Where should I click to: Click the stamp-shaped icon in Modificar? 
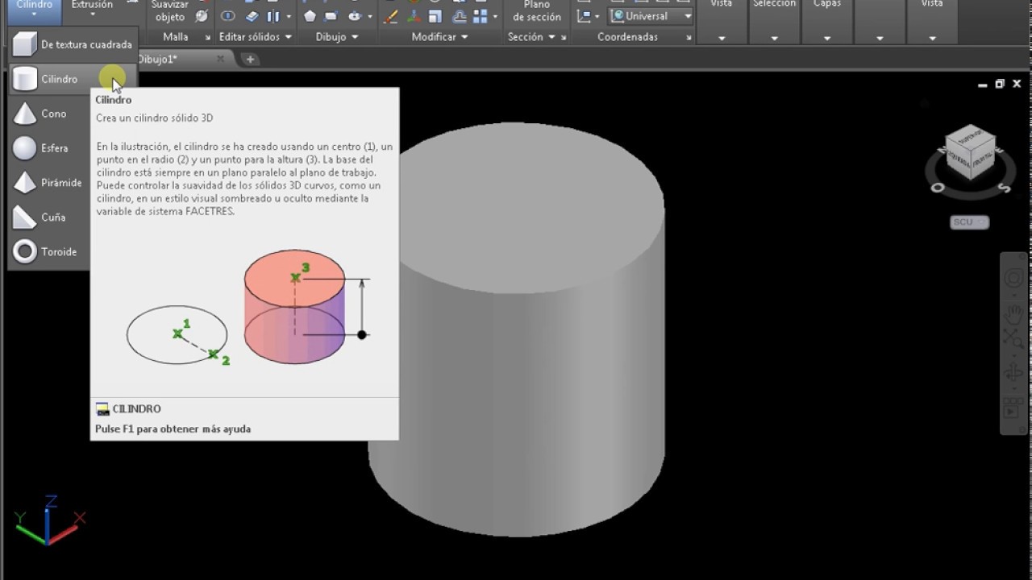tap(459, 16)
